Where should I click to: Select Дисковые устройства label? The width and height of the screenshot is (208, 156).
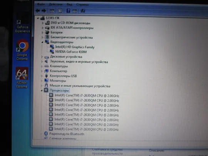click(x=66, y=57)
